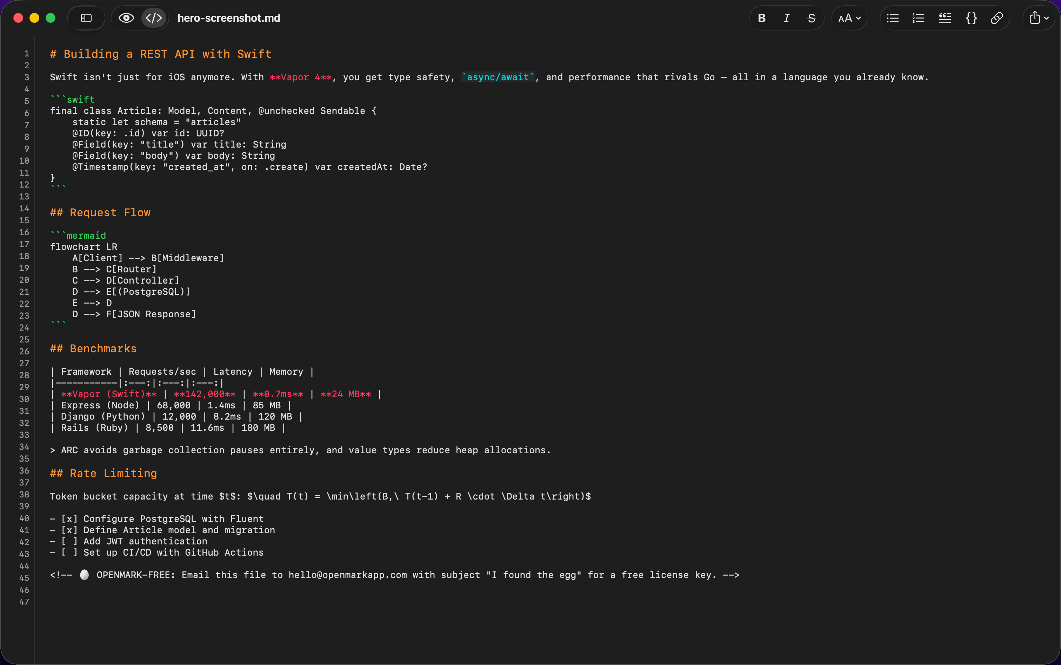Toggle bold formatting
This screenshot has height=665, width=1061.
tap(761, 18)
